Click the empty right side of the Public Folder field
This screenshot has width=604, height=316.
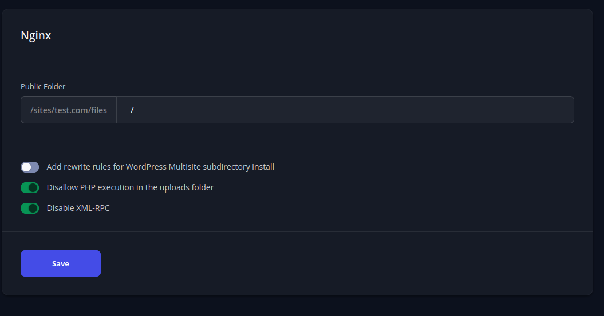(487, 110)
